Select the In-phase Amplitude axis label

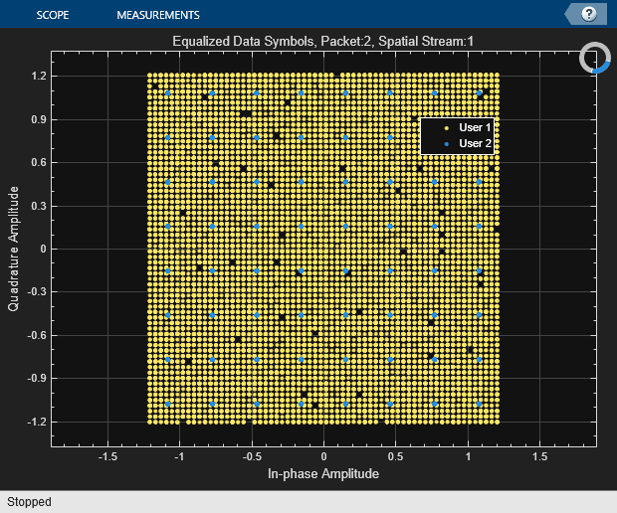pyautogui.click(x=323, y=474)
